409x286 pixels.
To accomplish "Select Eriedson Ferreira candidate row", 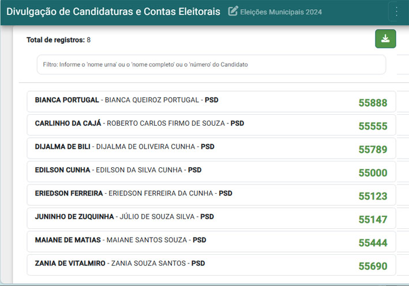I will pyautogui.click(x=211, y=195).
